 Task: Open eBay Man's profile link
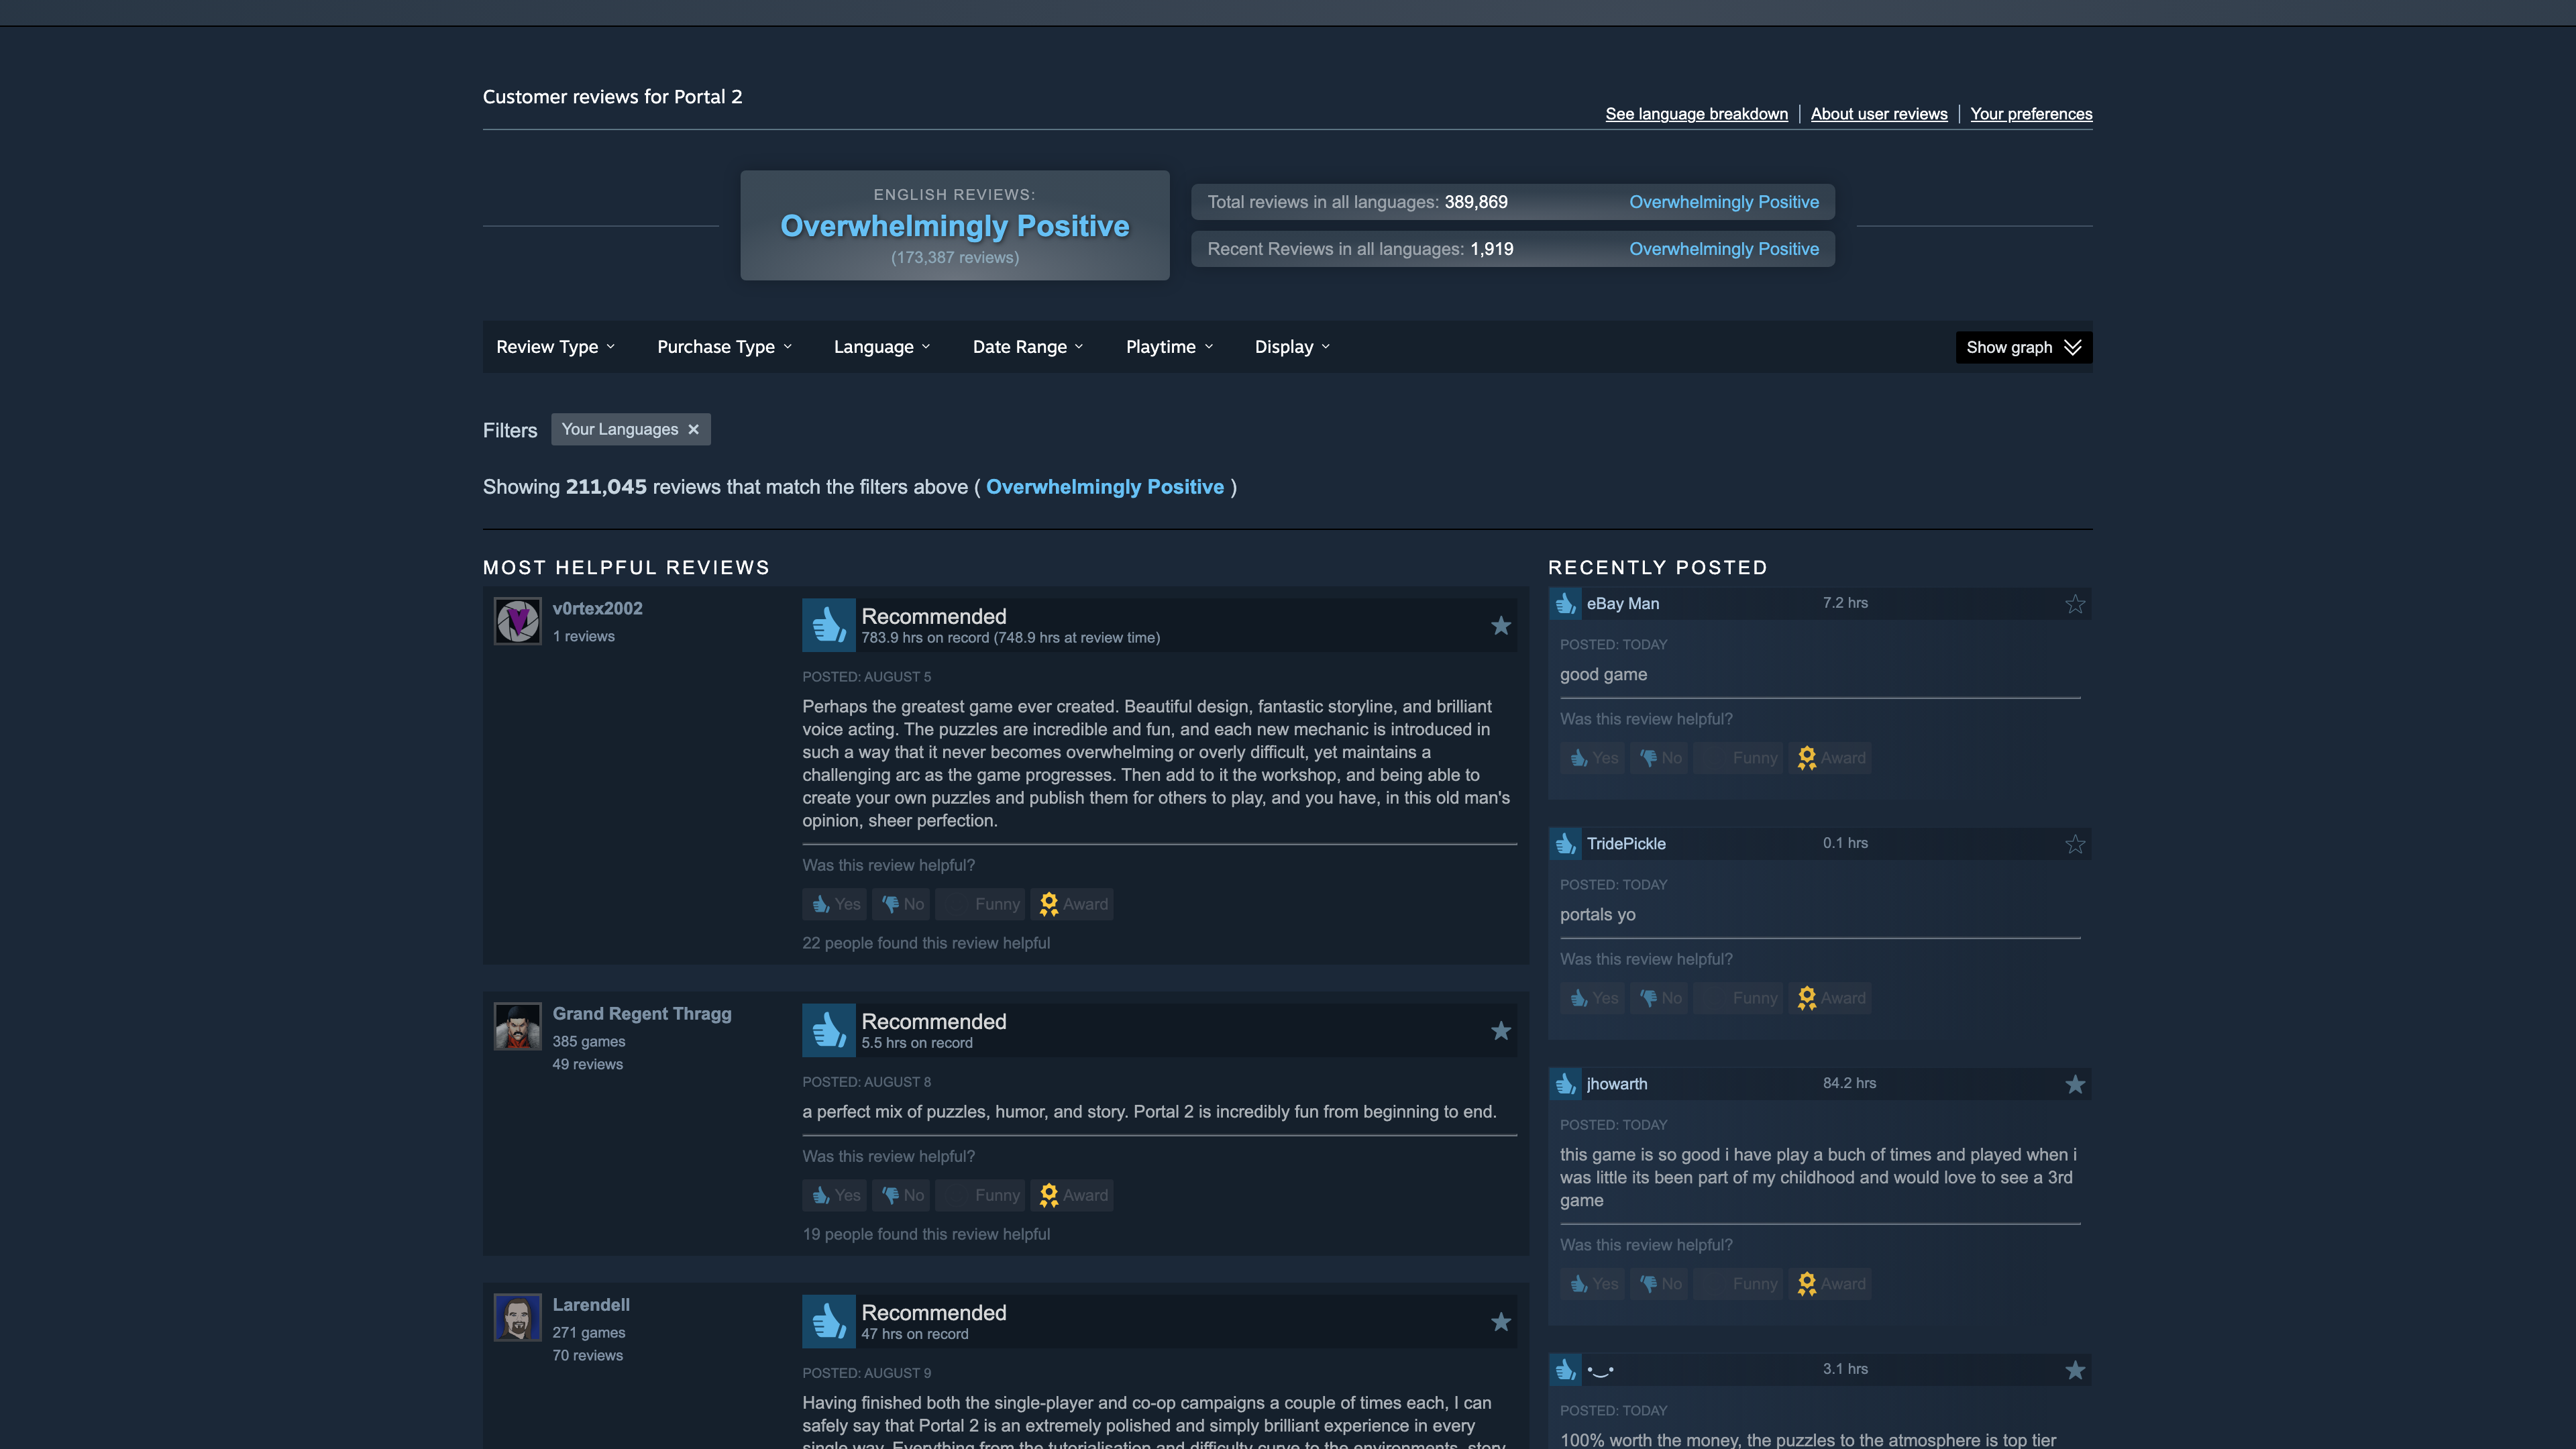tap(1622, 603)
